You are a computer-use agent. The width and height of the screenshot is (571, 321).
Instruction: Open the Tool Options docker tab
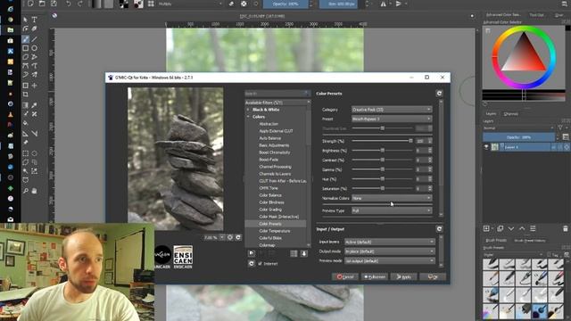coord(536,15)
